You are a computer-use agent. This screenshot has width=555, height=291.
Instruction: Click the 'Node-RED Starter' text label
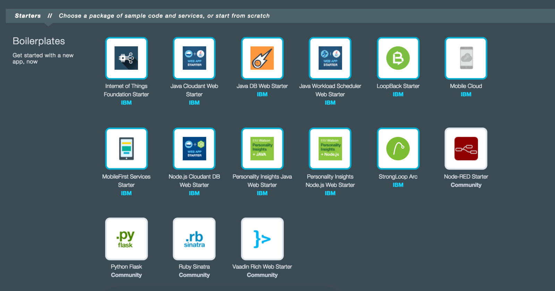click(466, 177)
